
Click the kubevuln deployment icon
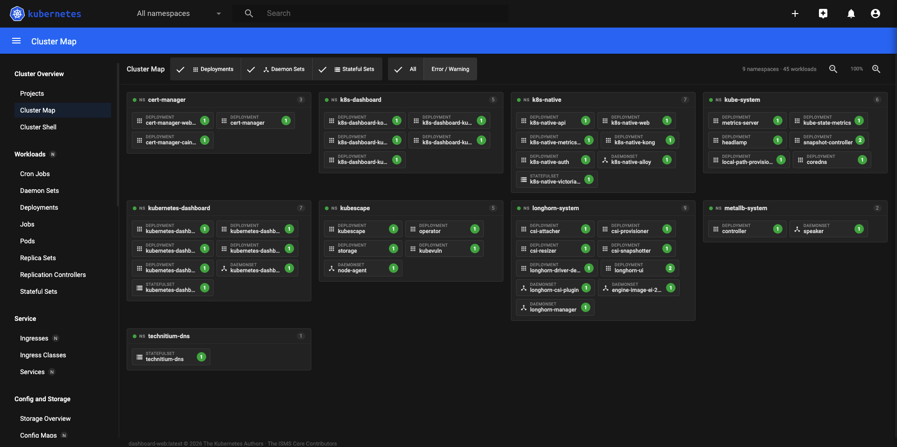[413, 248]
